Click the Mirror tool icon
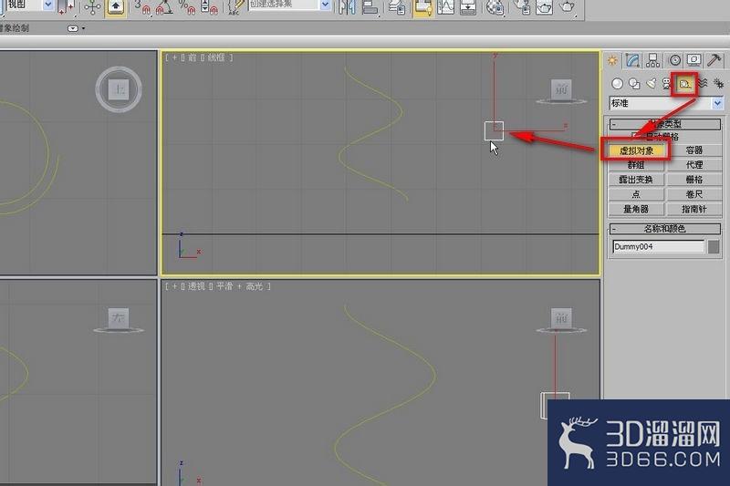Screen dimensions: 730x486 pyautogui.click(x=347, y=7)
